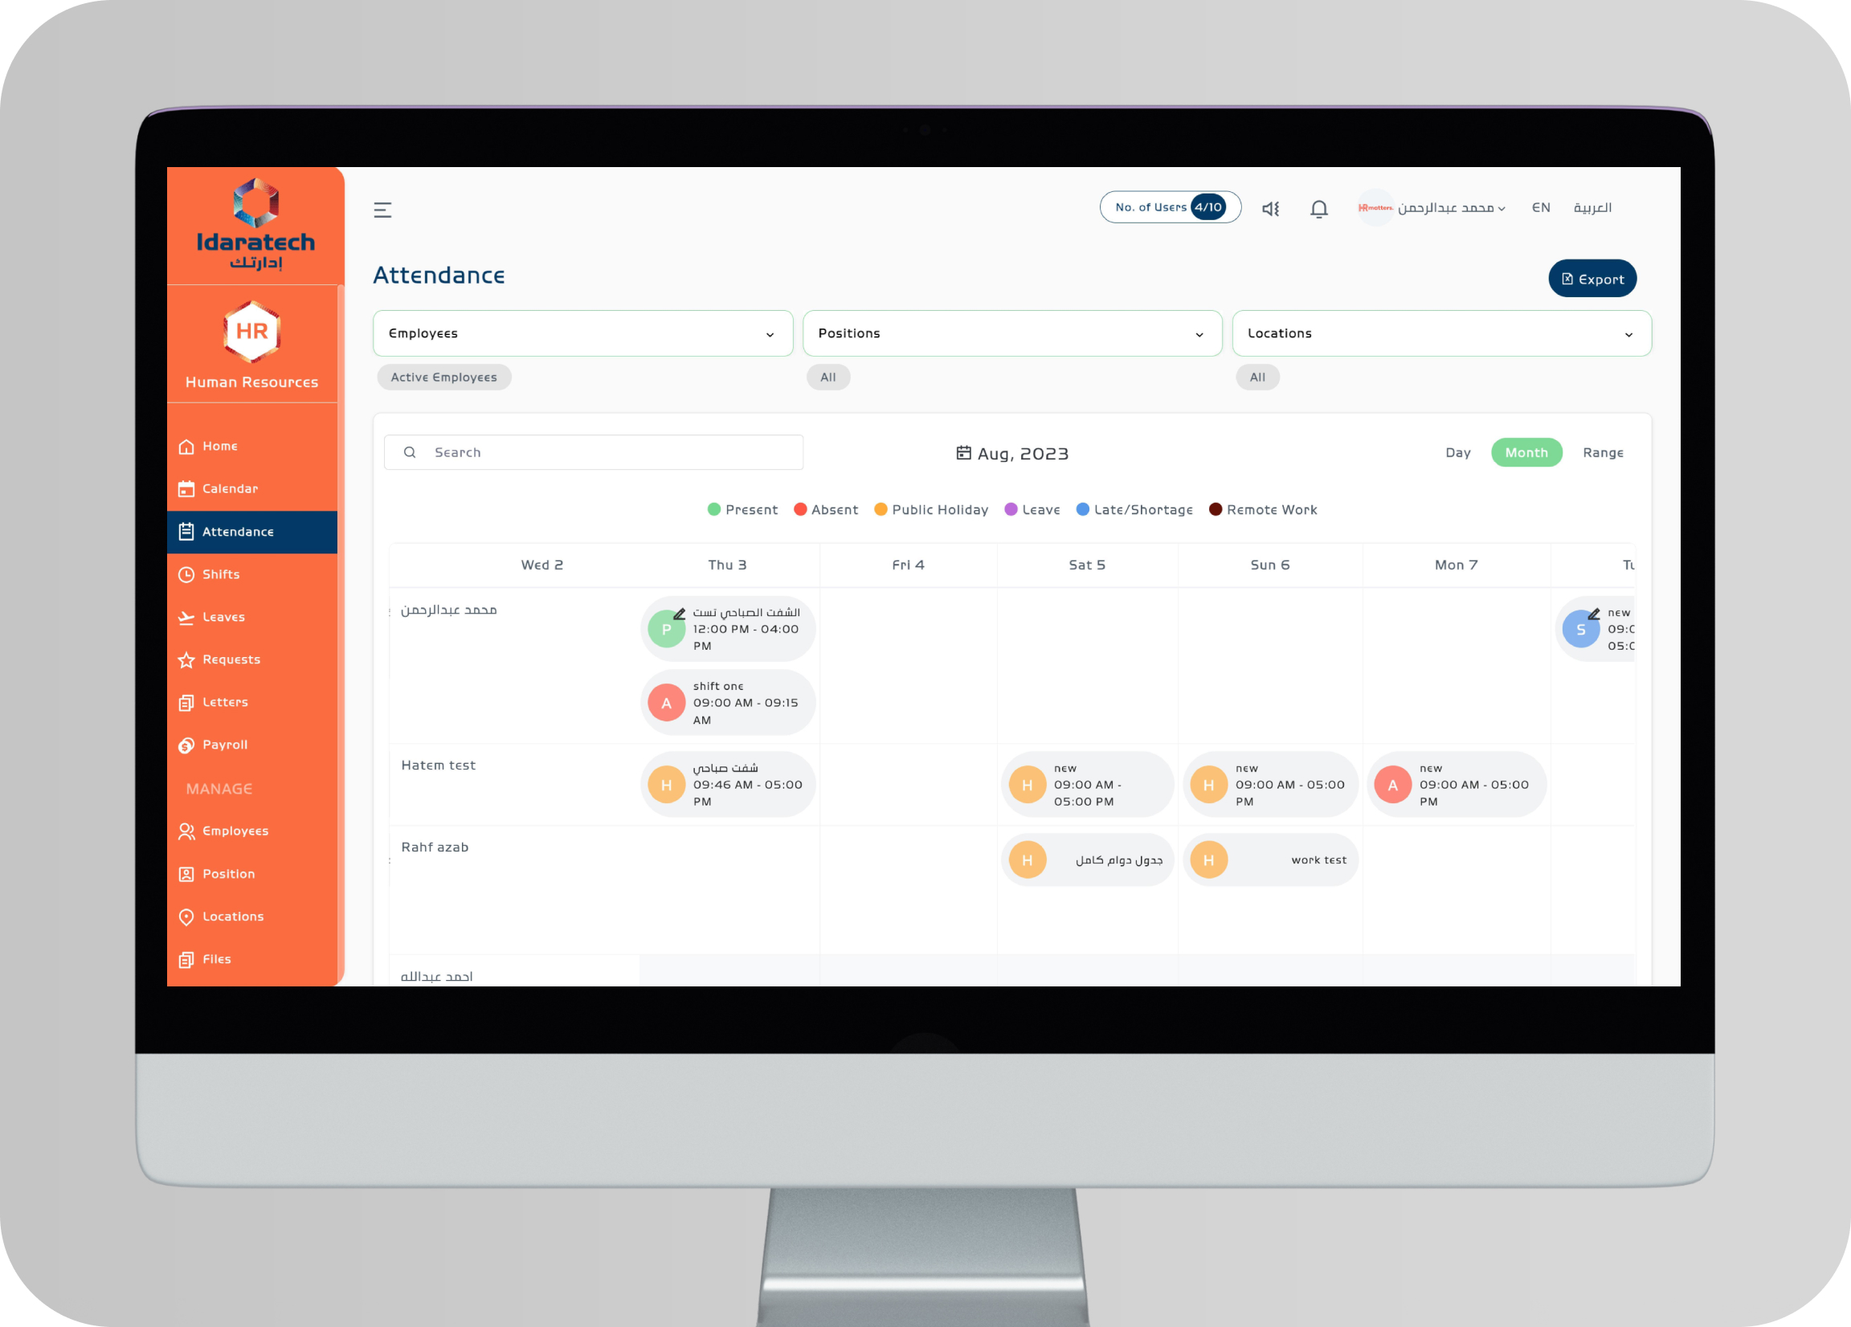Viewport: 1851px width, 1327px height.
Task: Toggle the mute speaker icon
Action: pyautogui.click(x=1269, y=208)
